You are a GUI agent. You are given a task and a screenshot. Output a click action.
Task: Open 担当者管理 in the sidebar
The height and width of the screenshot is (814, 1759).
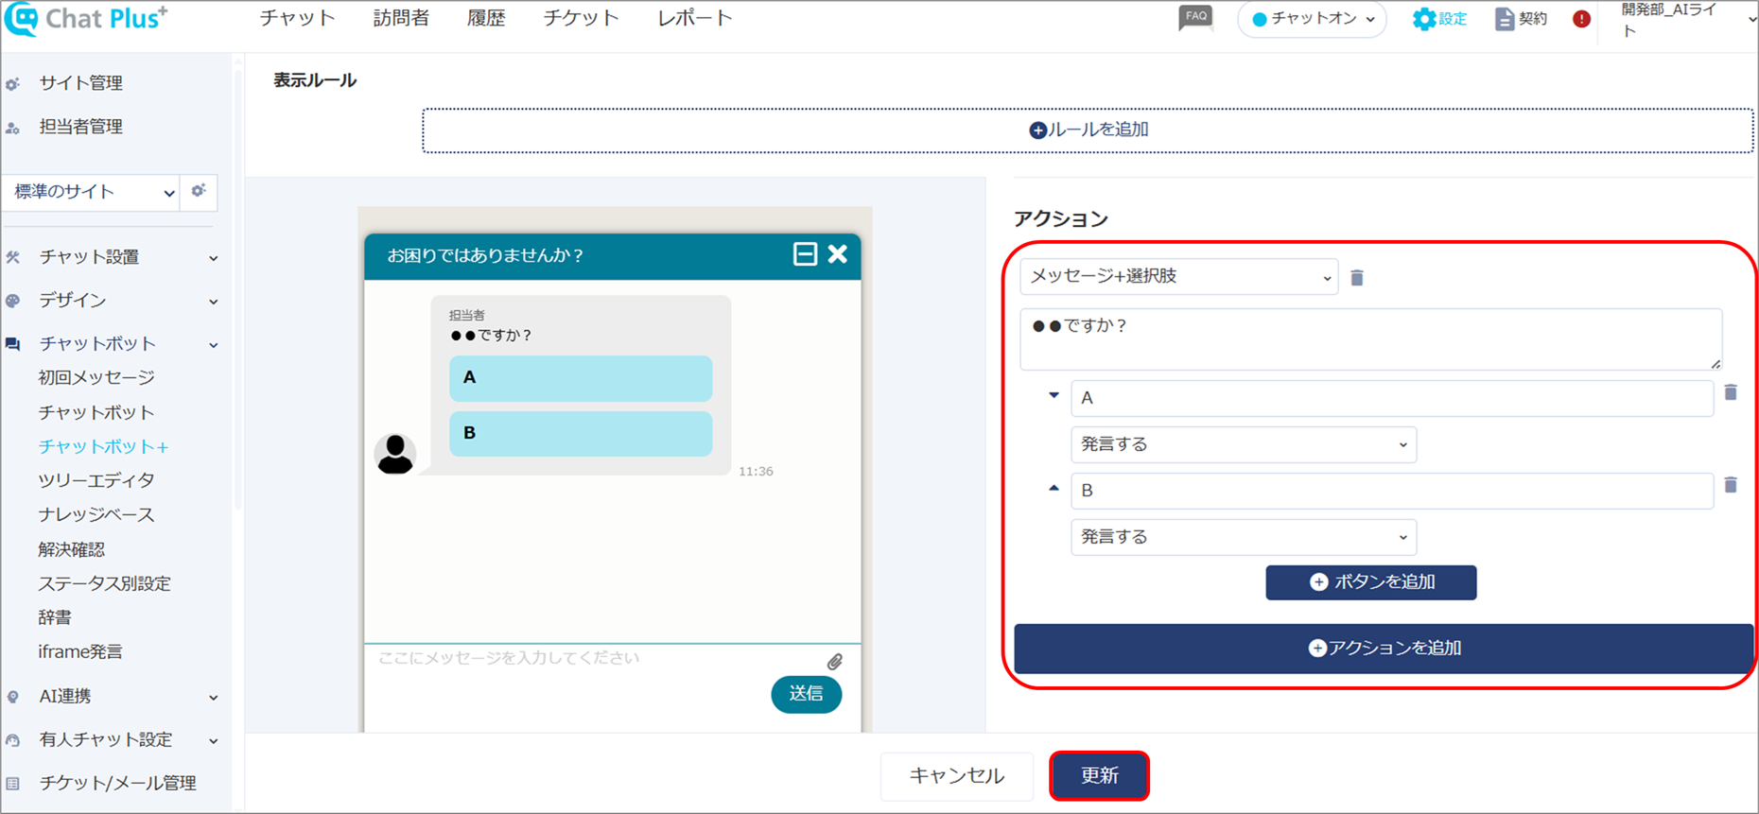pos(81,127)
